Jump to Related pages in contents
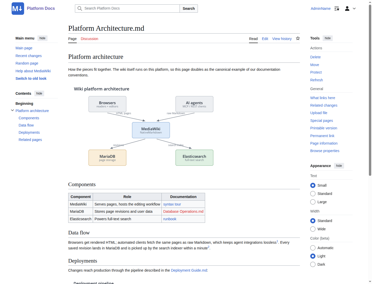This screenshot has width=372, height=284. click(x=30, y=140)
